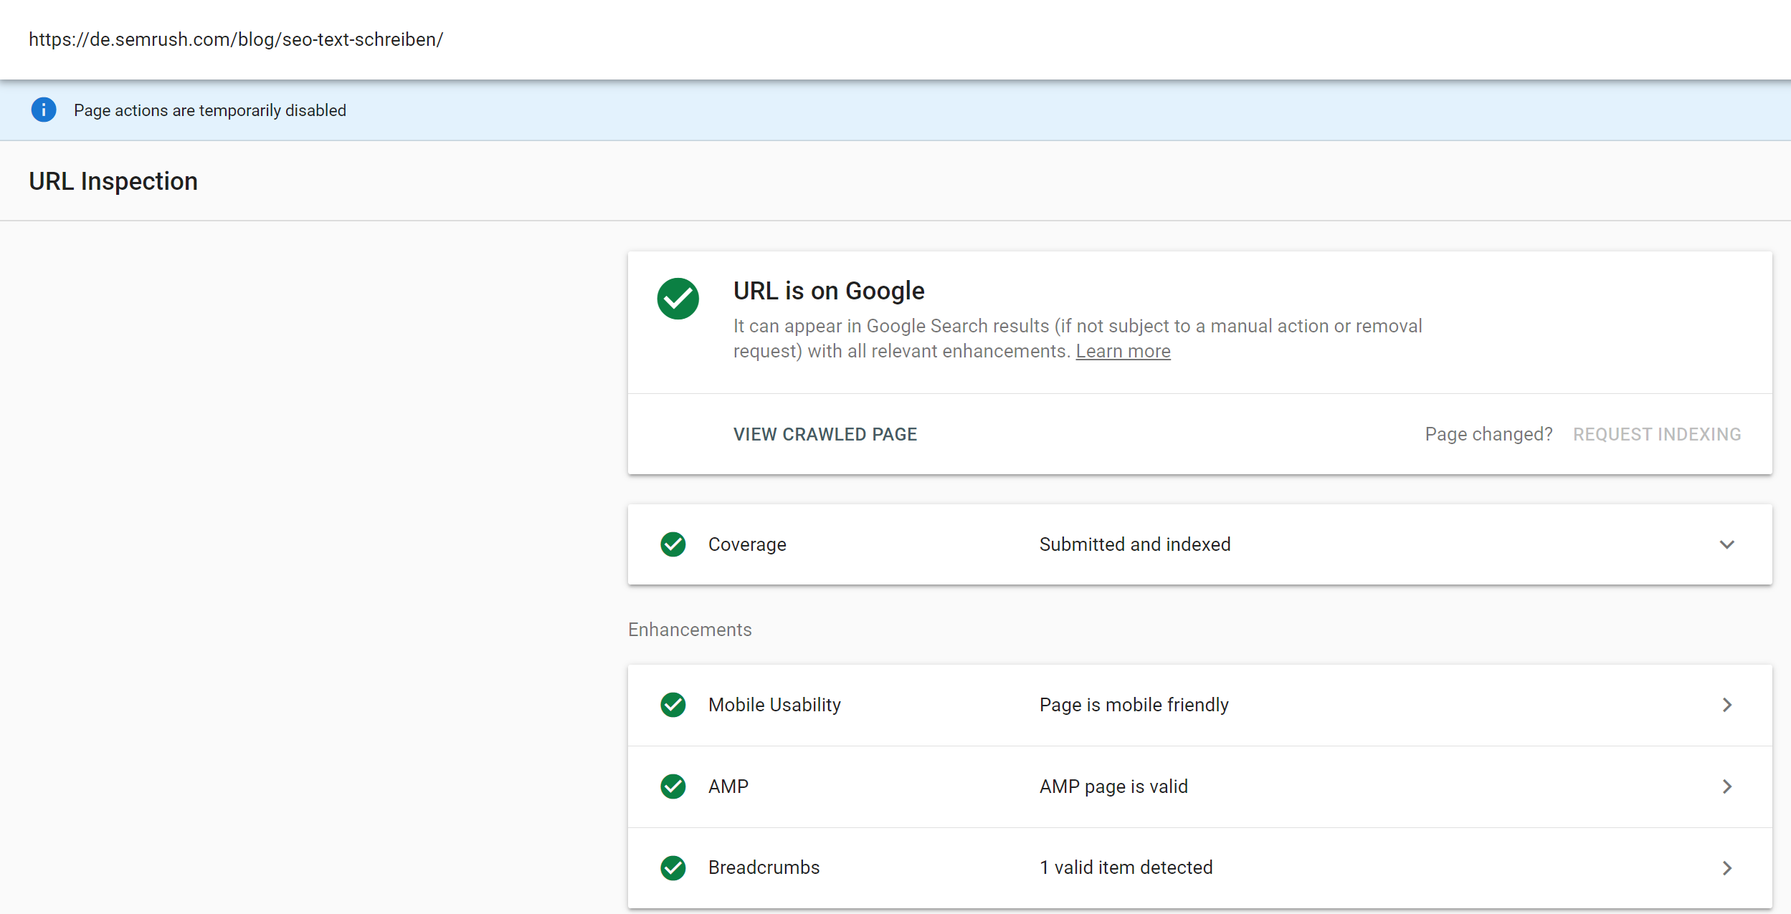This screenshot has height=914, width=1791.
Task: Expand the Coverage section chevron
Action: [1727, 544]
